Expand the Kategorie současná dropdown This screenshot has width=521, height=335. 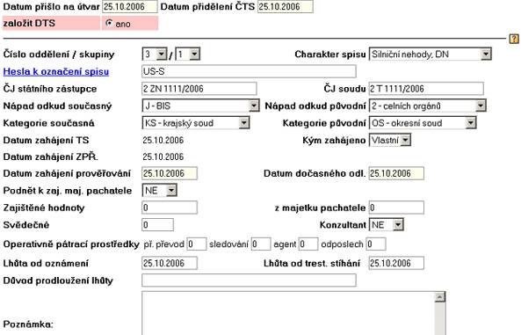pyautogui.click(x=196, y=123)
